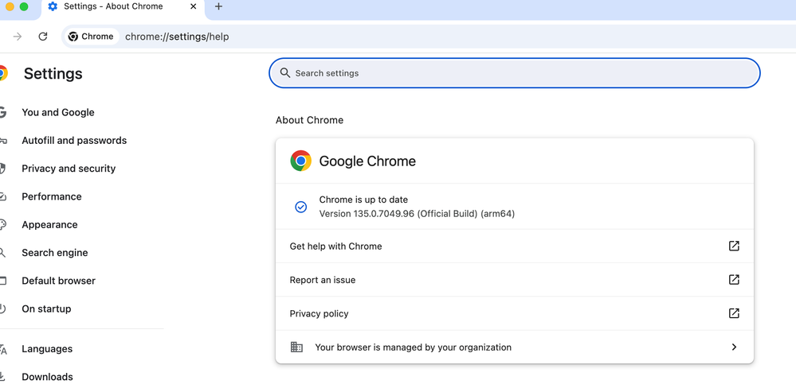Expand managed by organization chevron
This screenshot has width=796, height=388.
pos(734,347)
